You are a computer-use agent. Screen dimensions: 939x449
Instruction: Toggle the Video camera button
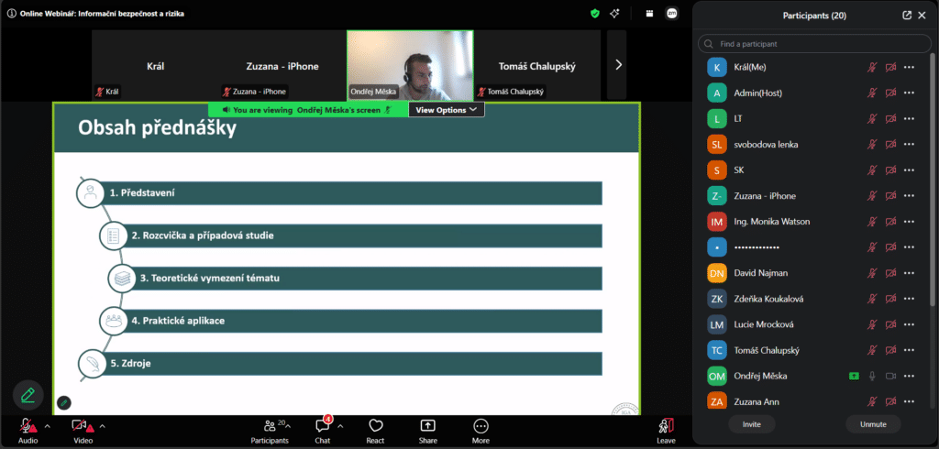click(x=83, y=431)
